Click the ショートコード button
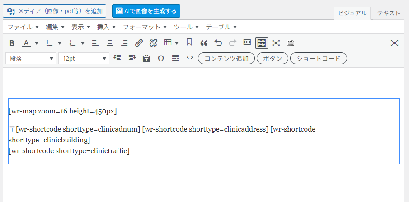The image size is (409, 202). tap(319, 58)
